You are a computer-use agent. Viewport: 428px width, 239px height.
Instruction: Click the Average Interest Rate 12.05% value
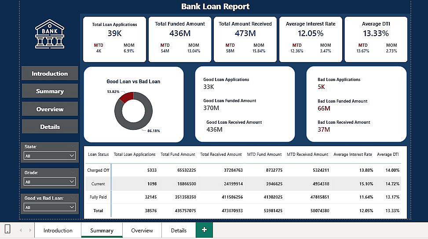[311, 33]
